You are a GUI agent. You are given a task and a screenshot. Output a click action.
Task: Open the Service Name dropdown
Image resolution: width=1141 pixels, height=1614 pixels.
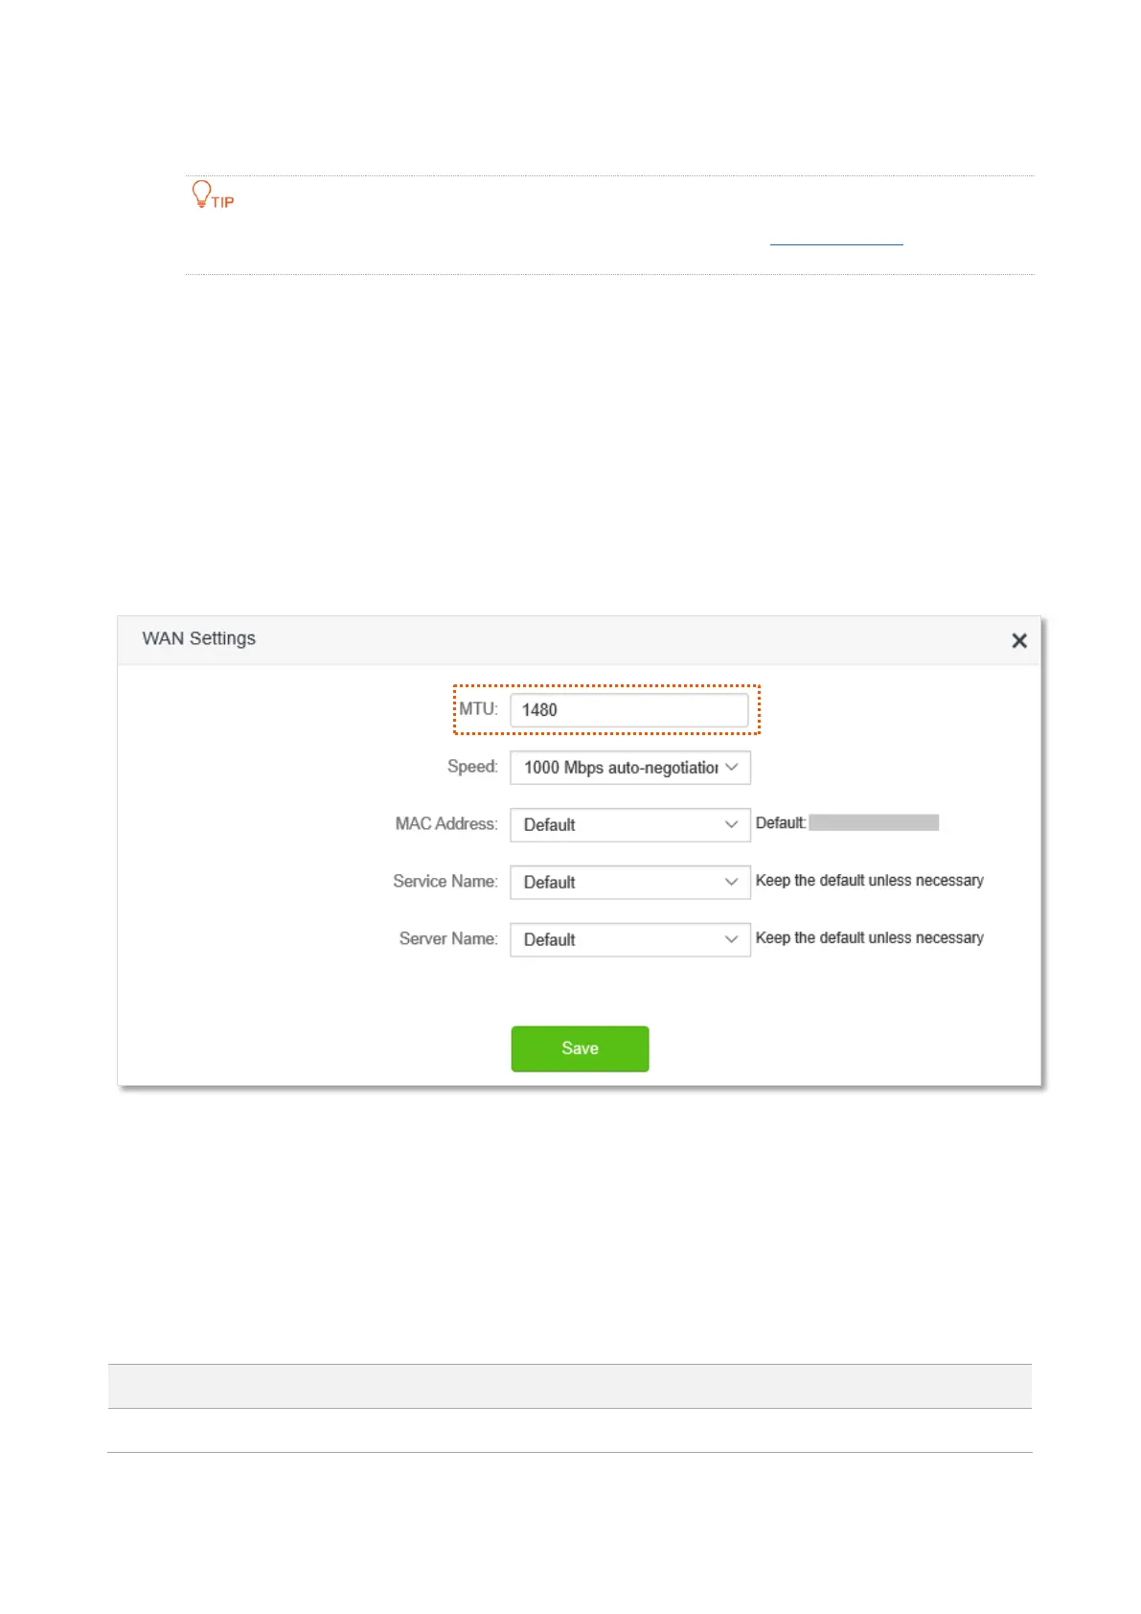pos(630,883)
